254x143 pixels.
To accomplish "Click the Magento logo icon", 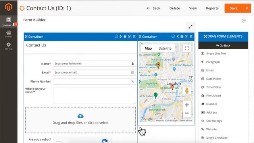I will click(9, 7).
